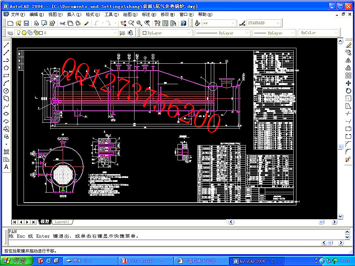Image resolution: width=355 pixels, height=266 pixels.
Task: Open the 文件(F) menu
Action: [18, 15]
